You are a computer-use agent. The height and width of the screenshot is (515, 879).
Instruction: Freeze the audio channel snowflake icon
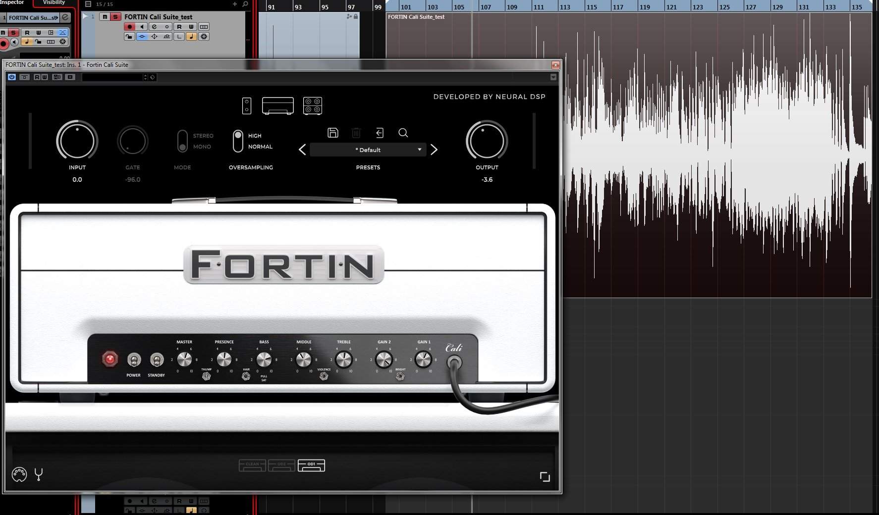point(204,37)
